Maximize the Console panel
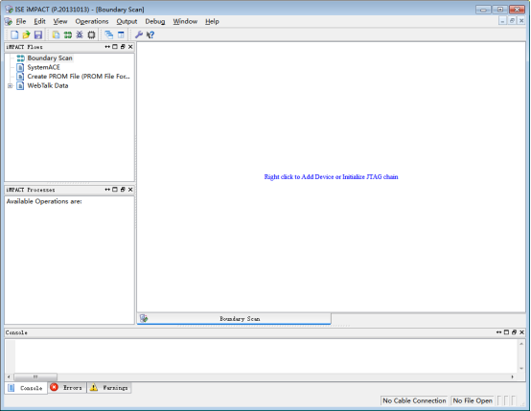This screenshot has height=411, width=531. coord(506,332)
